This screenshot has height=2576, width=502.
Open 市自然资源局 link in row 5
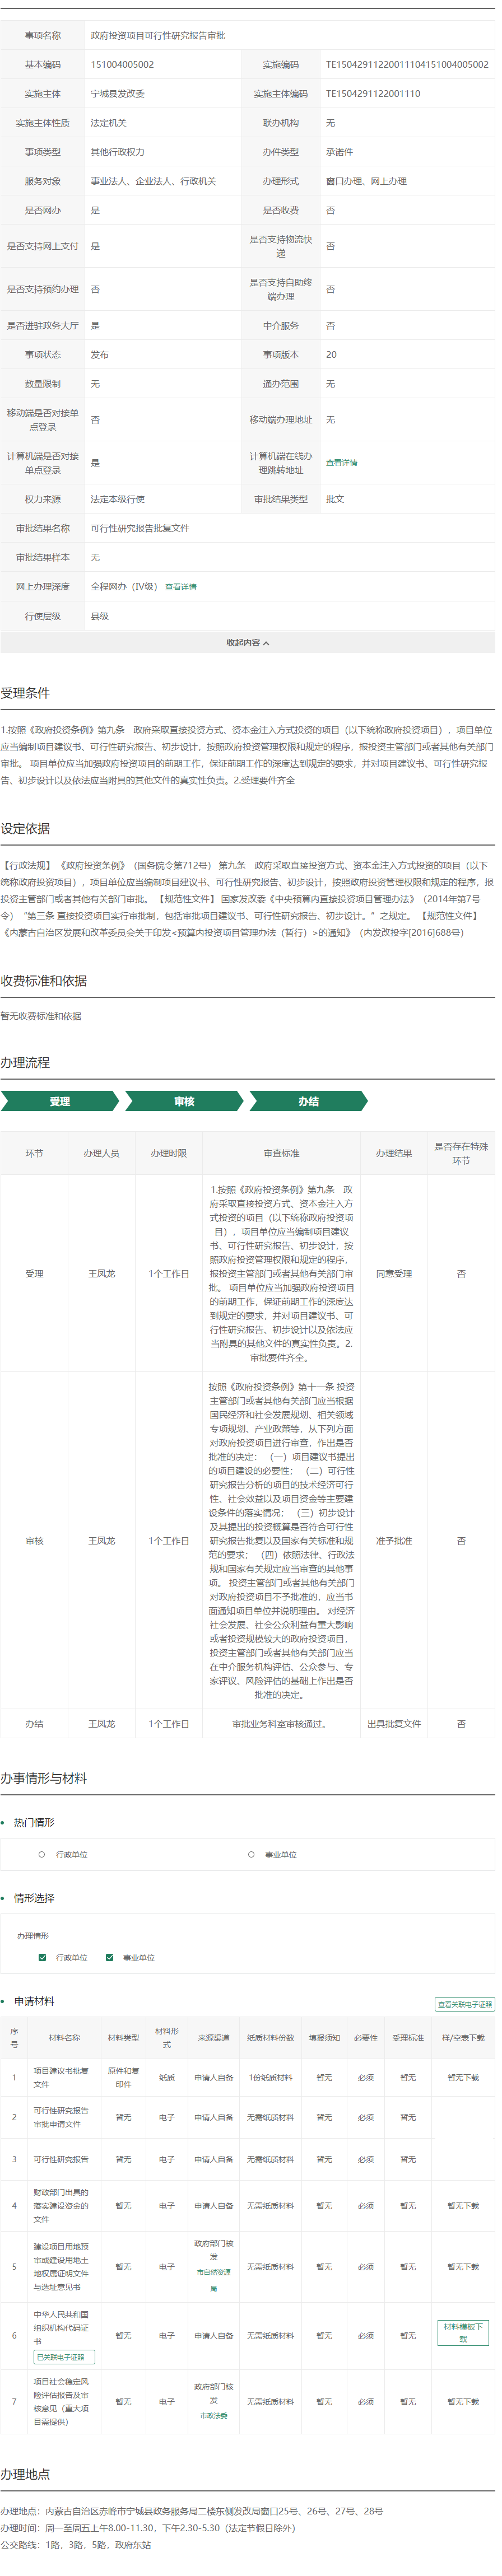(x=213, y=2280)
